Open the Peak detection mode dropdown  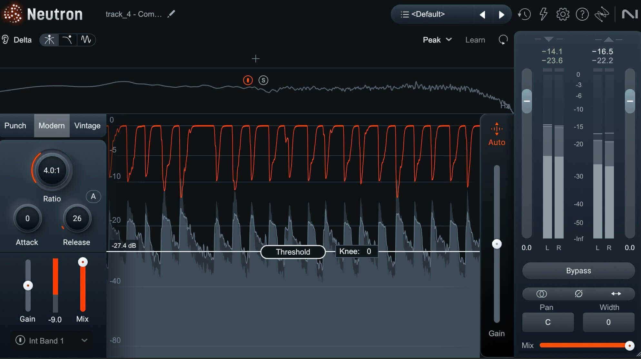click(437, 40)
